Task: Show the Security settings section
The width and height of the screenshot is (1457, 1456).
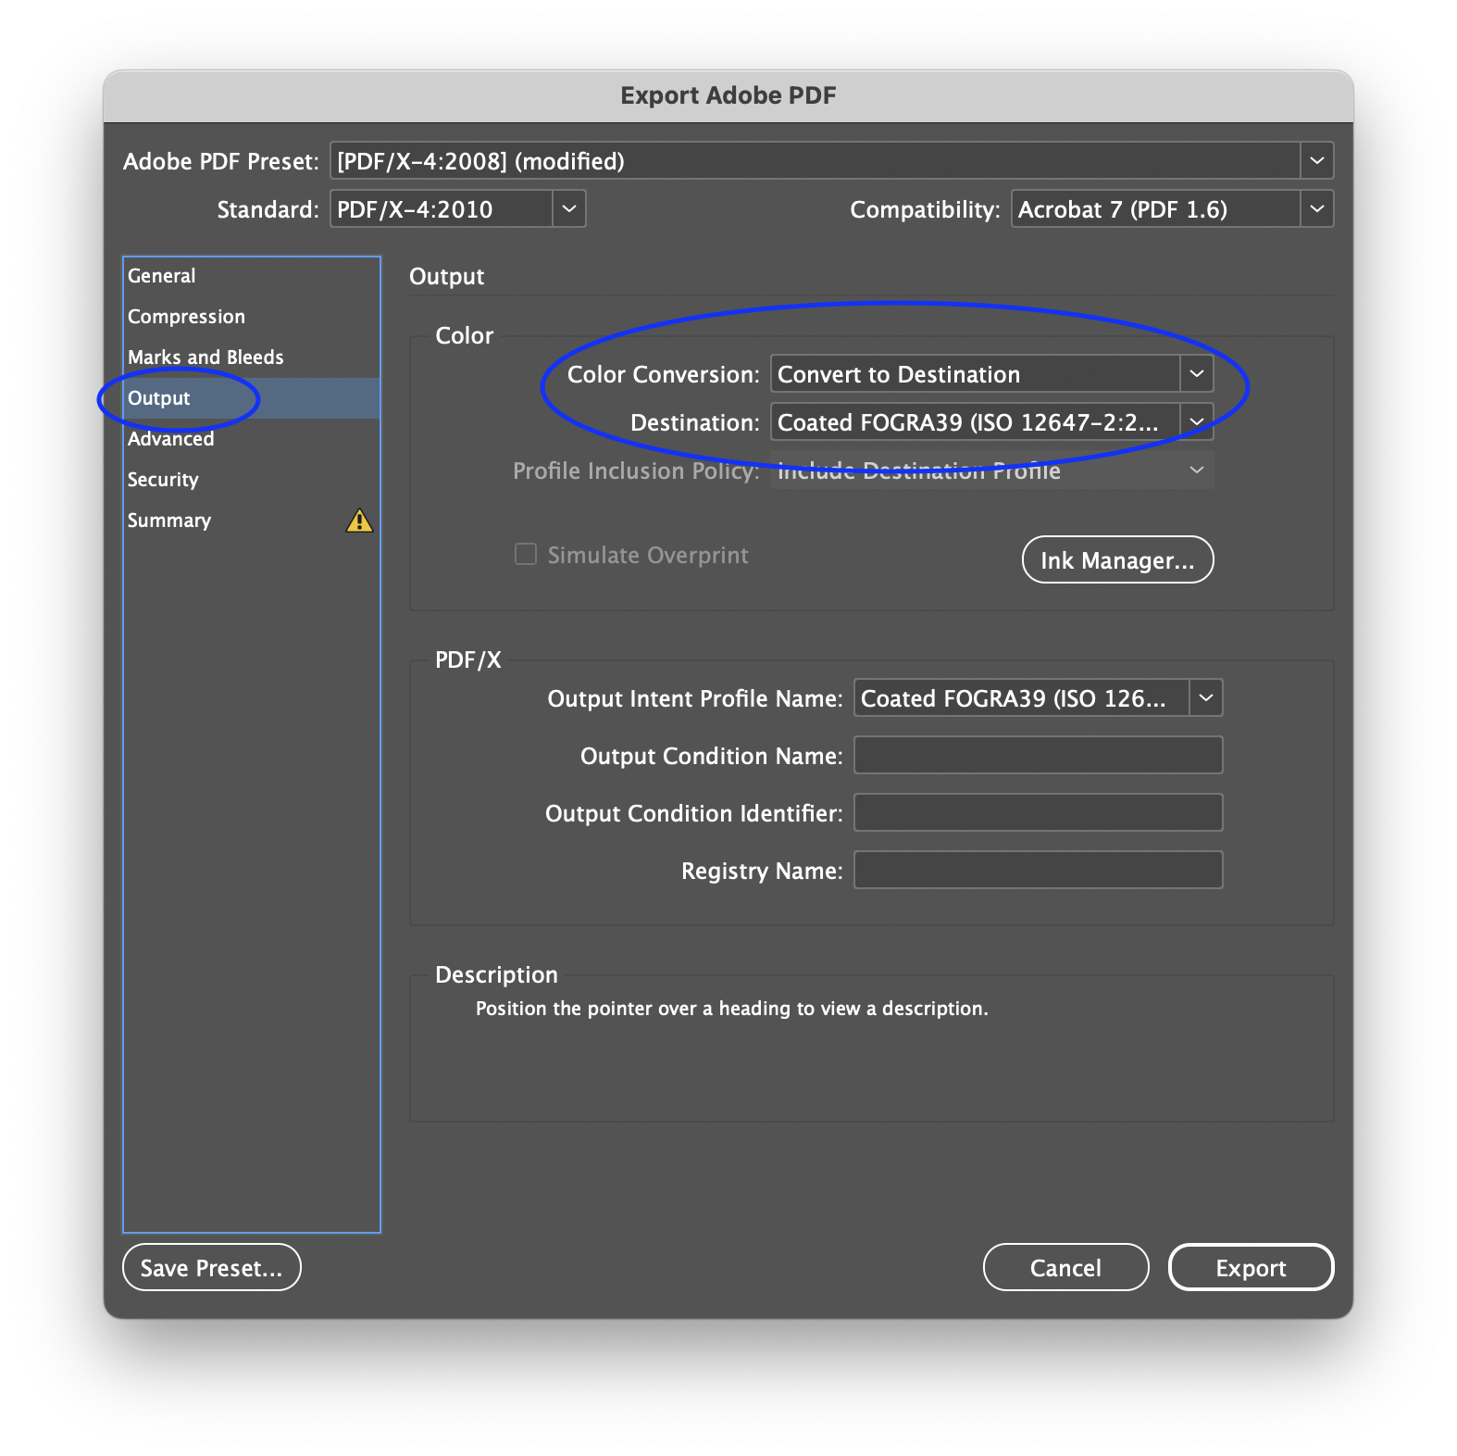Action: (x=163, y=480)
